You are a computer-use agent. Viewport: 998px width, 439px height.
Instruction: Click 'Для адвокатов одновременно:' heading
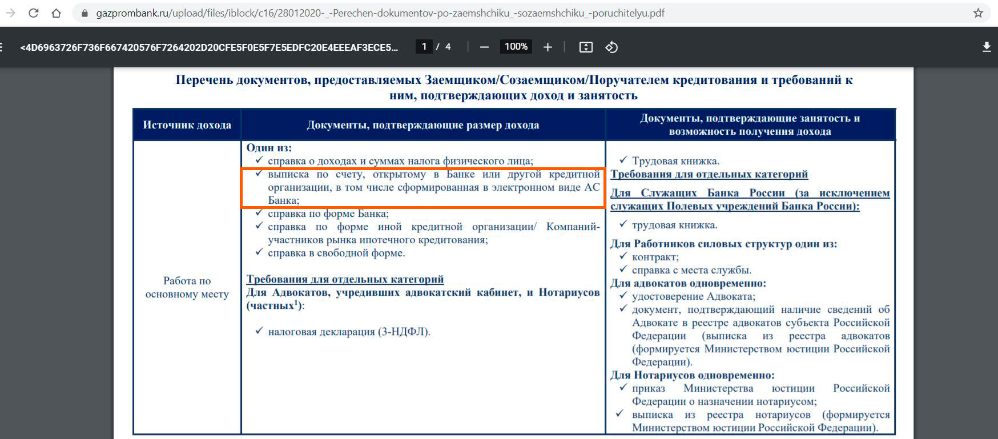688,283
